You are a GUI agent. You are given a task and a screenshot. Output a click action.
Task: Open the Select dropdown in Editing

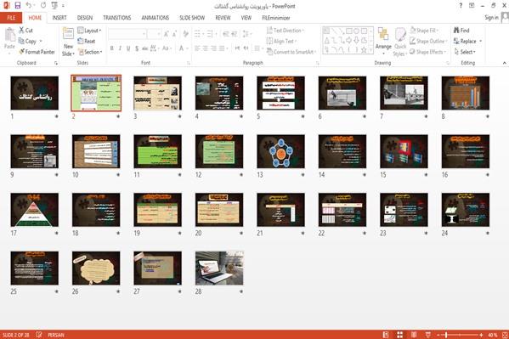(465, 52)
